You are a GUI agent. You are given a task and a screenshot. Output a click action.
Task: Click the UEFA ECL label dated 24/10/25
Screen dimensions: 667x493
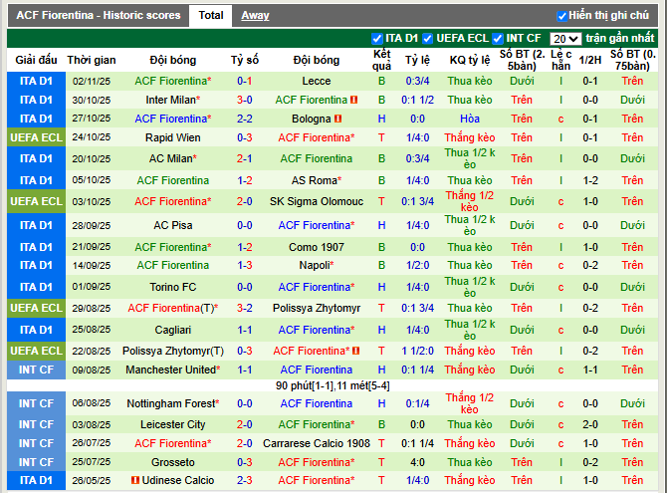coord(36,137)
